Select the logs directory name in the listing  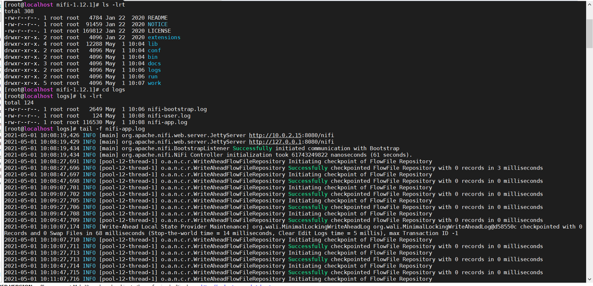tap(154, 70)
